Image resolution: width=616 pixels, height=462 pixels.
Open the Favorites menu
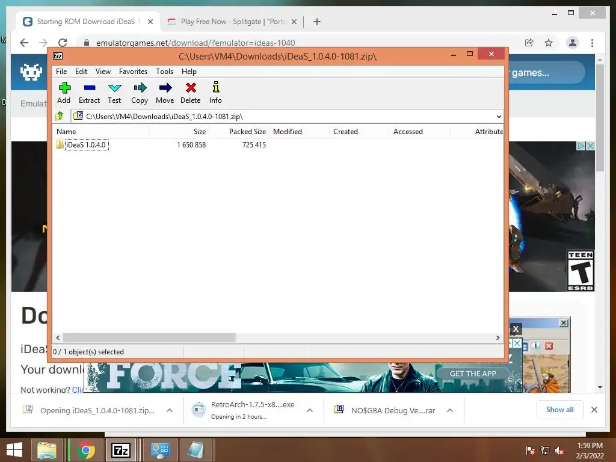click(x=133, y=72)
